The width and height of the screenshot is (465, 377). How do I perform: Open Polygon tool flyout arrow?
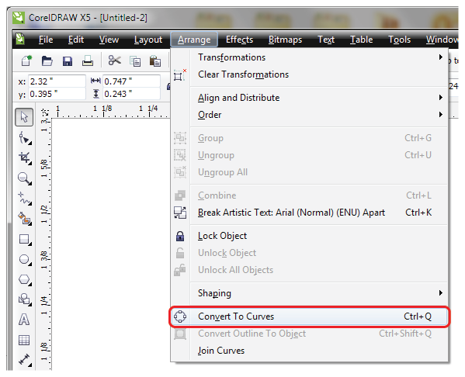(x=29, y=284)
